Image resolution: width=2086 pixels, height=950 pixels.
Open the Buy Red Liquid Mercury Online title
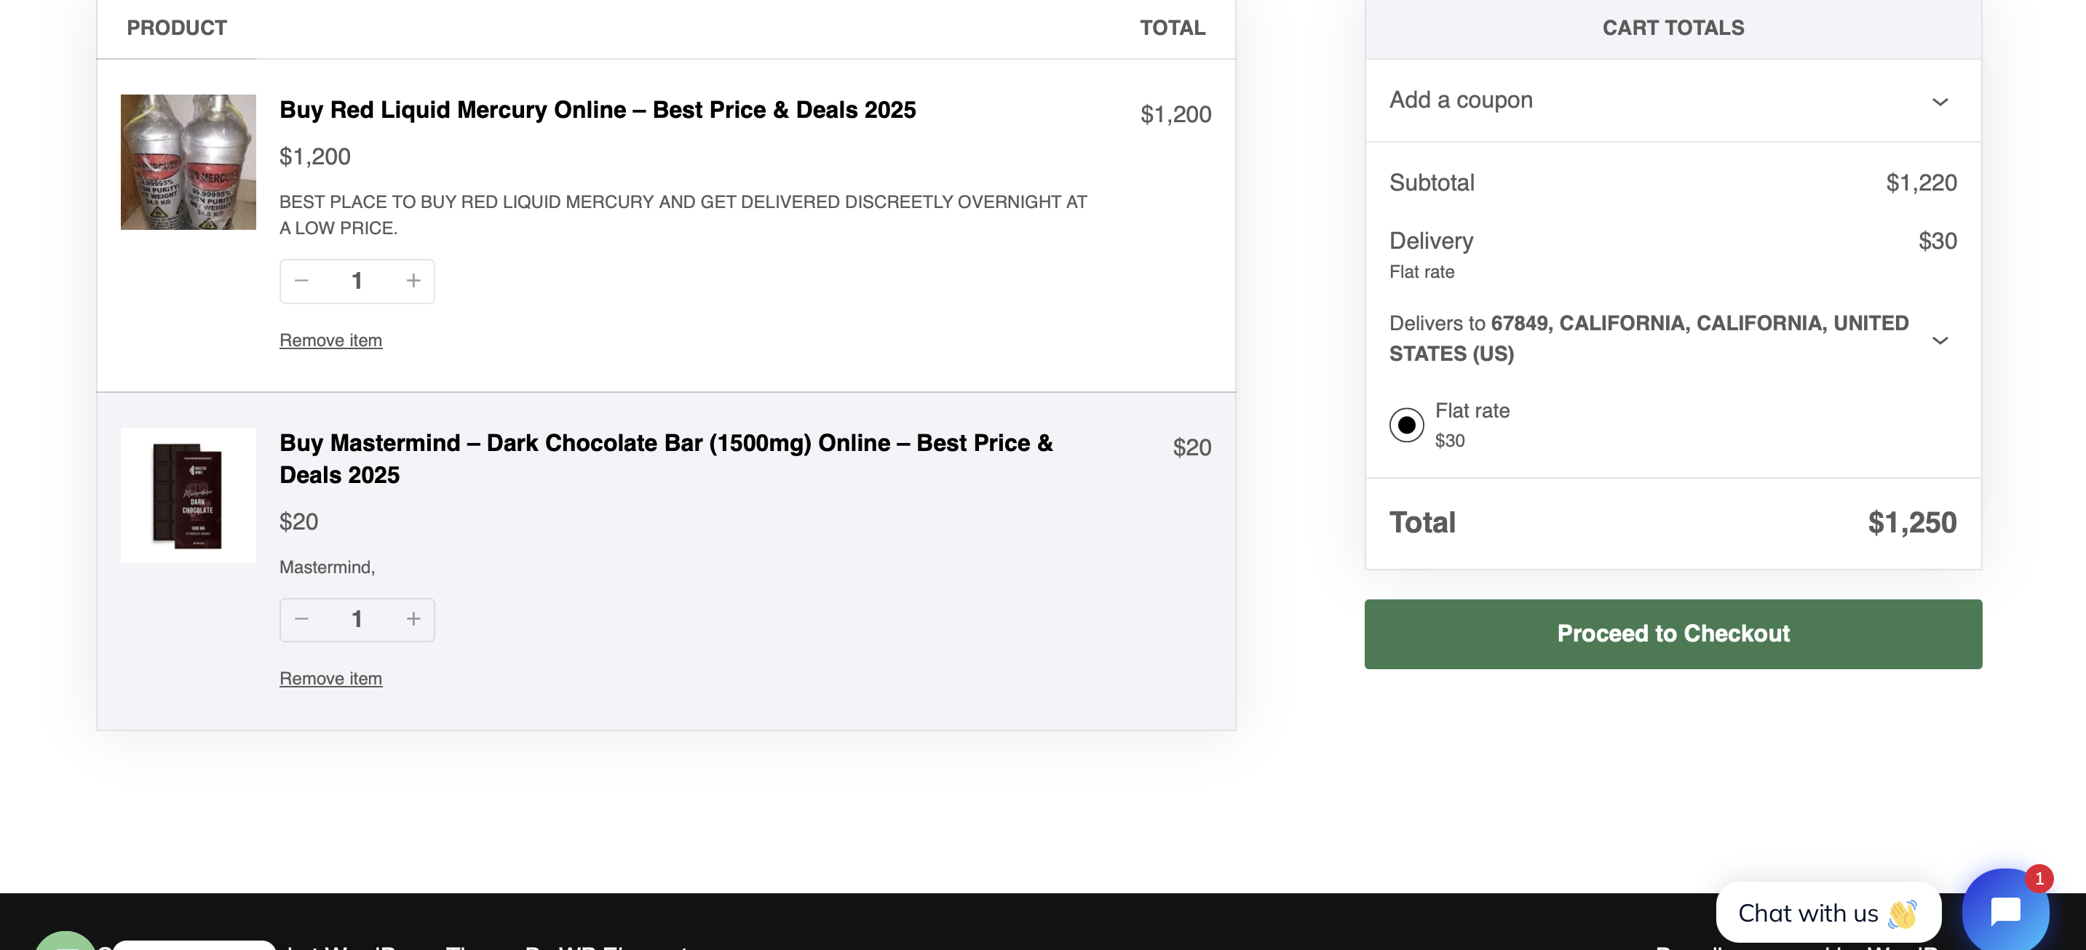[598, 110]
